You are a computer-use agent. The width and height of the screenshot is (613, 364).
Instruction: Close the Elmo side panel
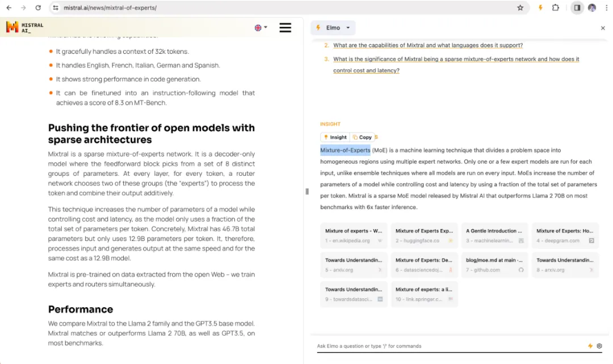pos(602,28)
